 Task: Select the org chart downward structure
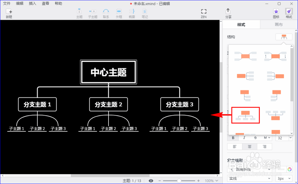[245, 115]
